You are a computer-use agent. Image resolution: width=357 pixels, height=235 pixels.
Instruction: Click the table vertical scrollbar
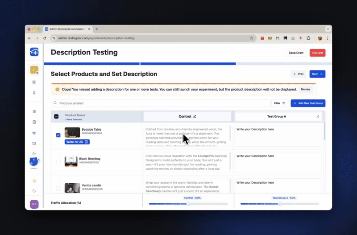pos(324,132)
